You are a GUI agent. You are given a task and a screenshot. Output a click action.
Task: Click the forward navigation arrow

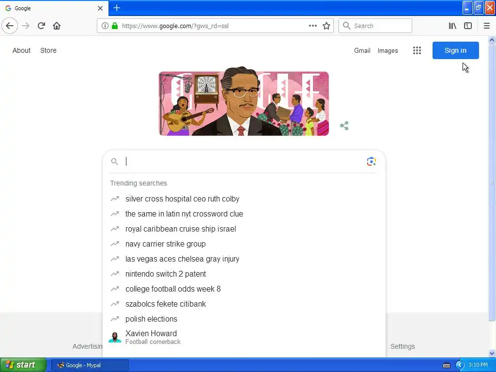tap(26, 26)
